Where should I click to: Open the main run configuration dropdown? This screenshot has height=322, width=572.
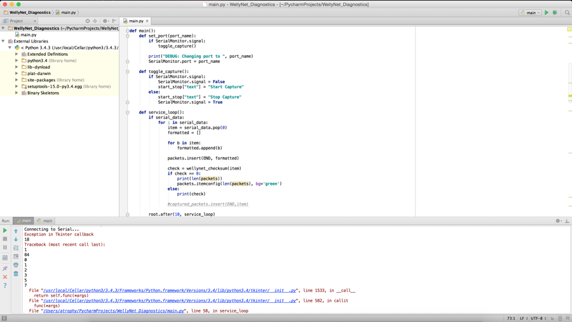pos(530,13)
